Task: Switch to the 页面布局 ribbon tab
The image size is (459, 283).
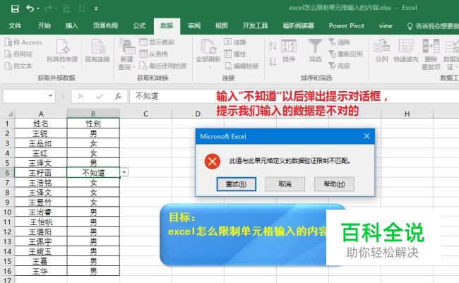Action: (105, 25)
